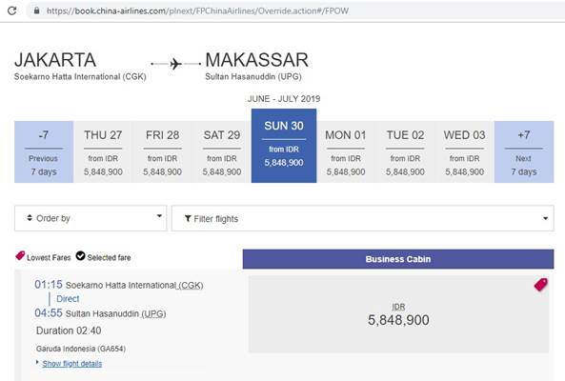Click the browser reload icon

coord(11,10)
